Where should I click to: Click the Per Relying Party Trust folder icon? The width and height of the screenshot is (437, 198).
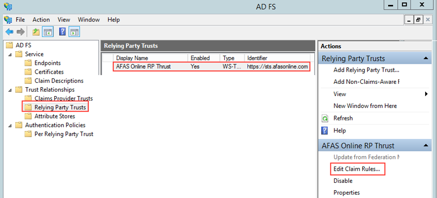pos(28,134)
